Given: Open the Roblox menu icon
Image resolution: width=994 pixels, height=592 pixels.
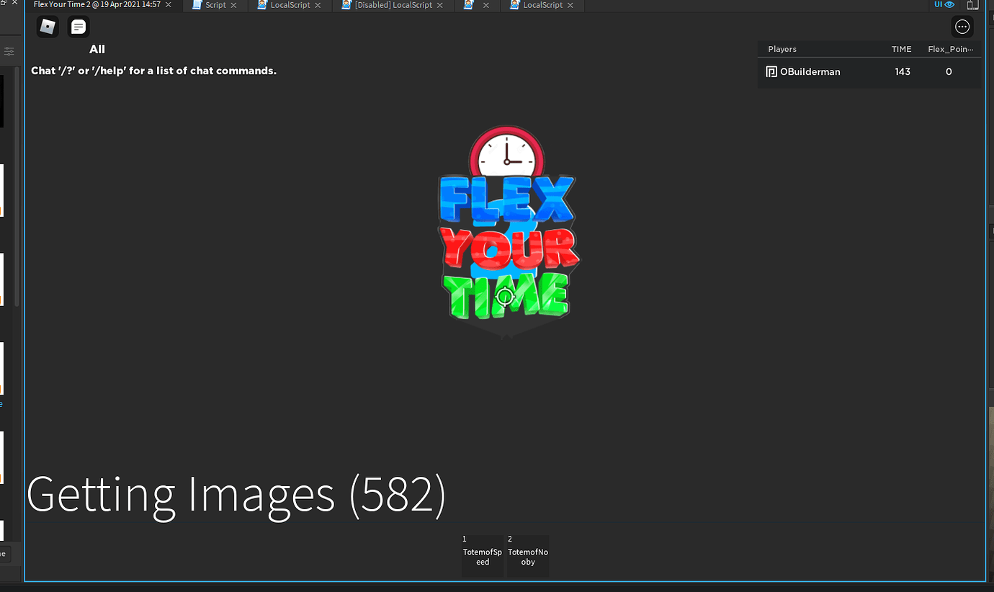Looking at the screenshot, I should pos(48,27).
